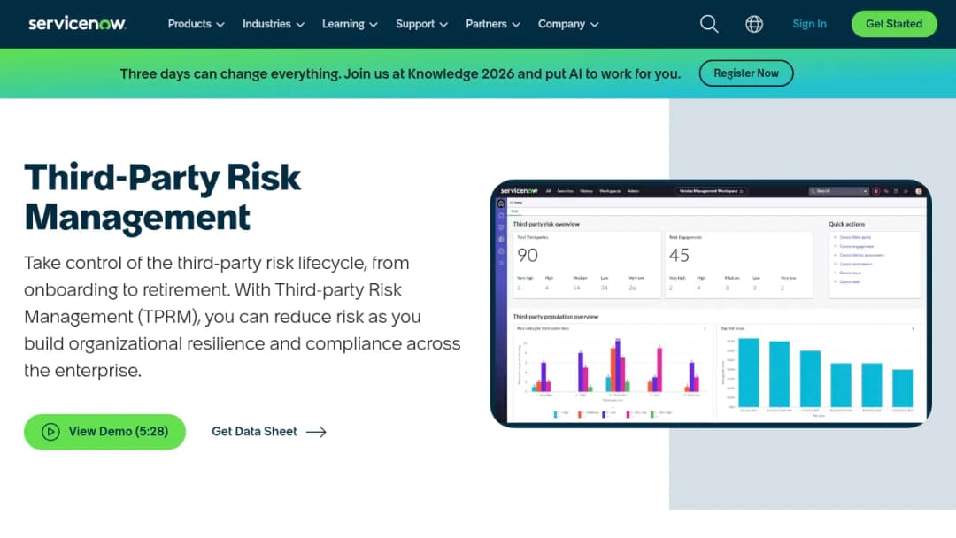
Task: Open the Get Data Sheet link
Action: point(269,432)
